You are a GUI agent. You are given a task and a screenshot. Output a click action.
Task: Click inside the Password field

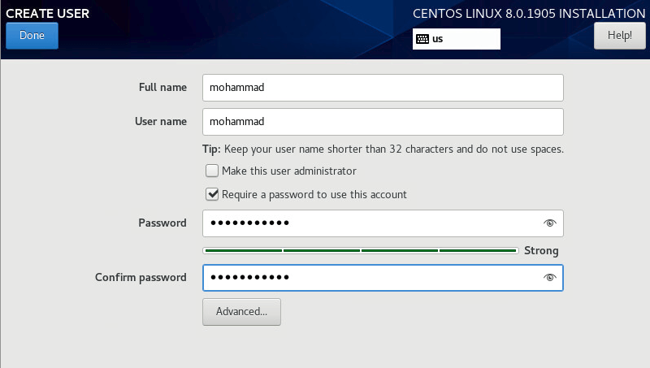370,223
